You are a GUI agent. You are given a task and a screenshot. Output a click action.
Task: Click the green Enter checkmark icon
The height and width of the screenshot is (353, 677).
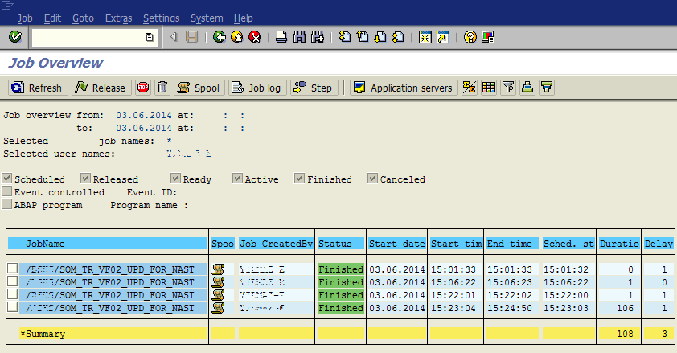coord(15,37)
